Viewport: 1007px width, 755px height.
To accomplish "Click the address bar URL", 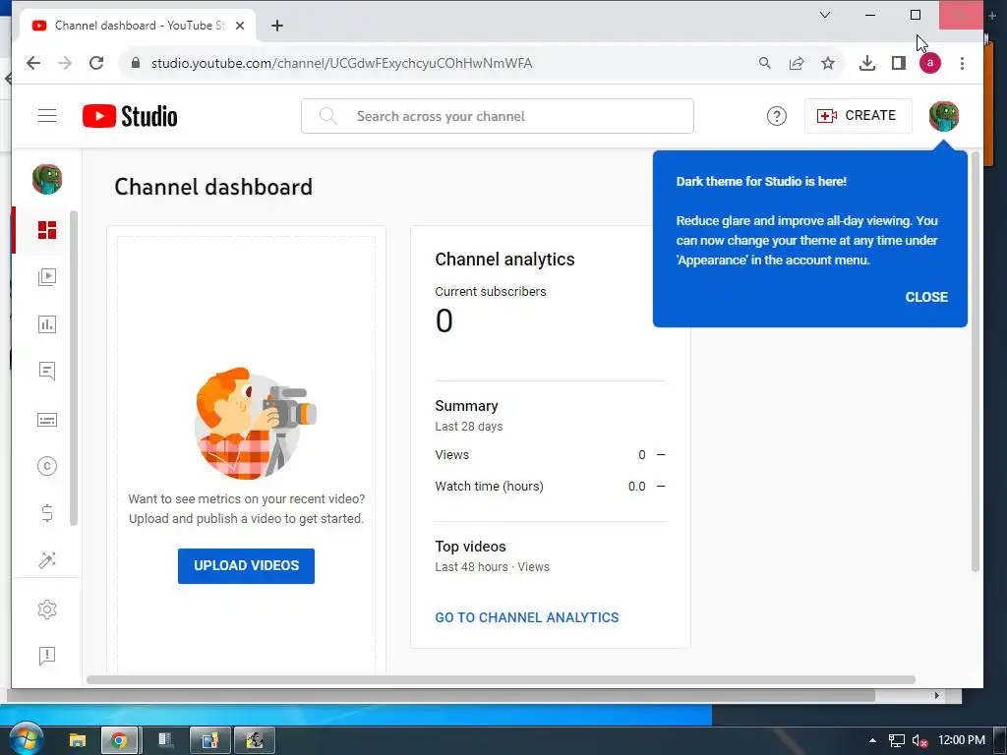I will 341,64.
